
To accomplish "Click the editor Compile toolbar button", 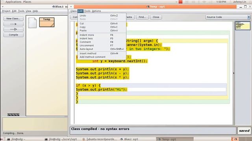I will [x=74, y=17].
